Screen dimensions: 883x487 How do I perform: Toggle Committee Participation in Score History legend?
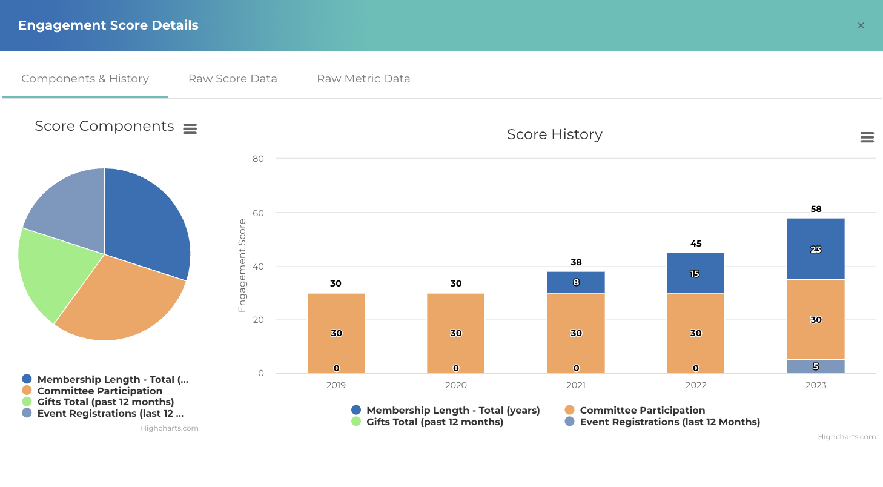point(642,411)
